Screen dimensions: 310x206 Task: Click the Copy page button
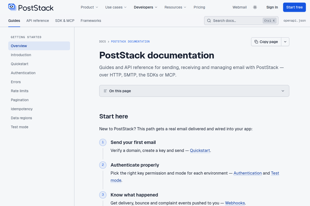click(x=266, y=42)
